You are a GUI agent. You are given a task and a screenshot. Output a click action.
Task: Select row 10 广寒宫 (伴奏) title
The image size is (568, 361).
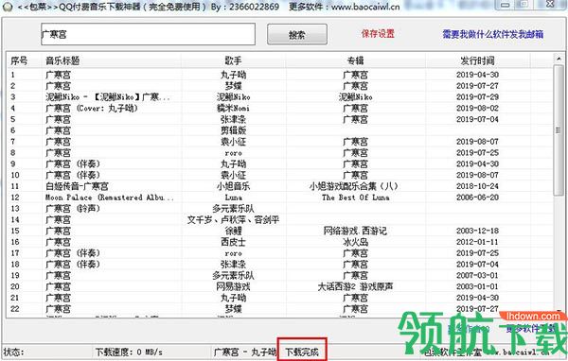[x=73, y=175]
